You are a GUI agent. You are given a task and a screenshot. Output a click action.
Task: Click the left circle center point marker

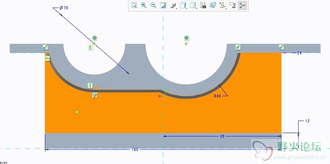coord(94,44)
